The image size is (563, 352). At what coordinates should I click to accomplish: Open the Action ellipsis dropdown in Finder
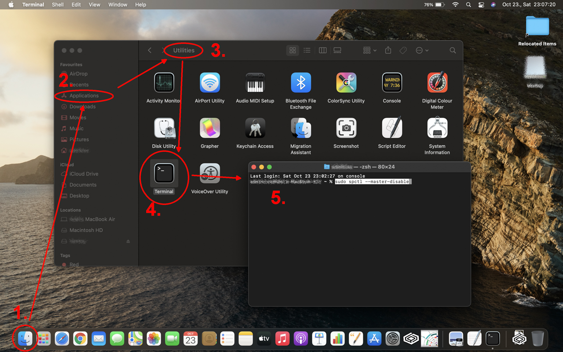point(422,51)
